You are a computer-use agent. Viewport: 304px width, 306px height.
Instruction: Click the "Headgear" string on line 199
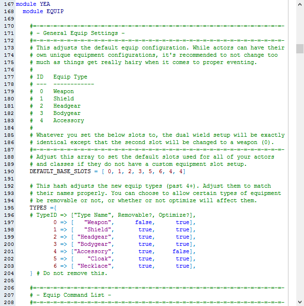coord(94,237)
